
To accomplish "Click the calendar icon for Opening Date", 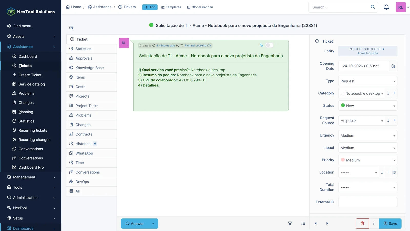I will 393,66.
